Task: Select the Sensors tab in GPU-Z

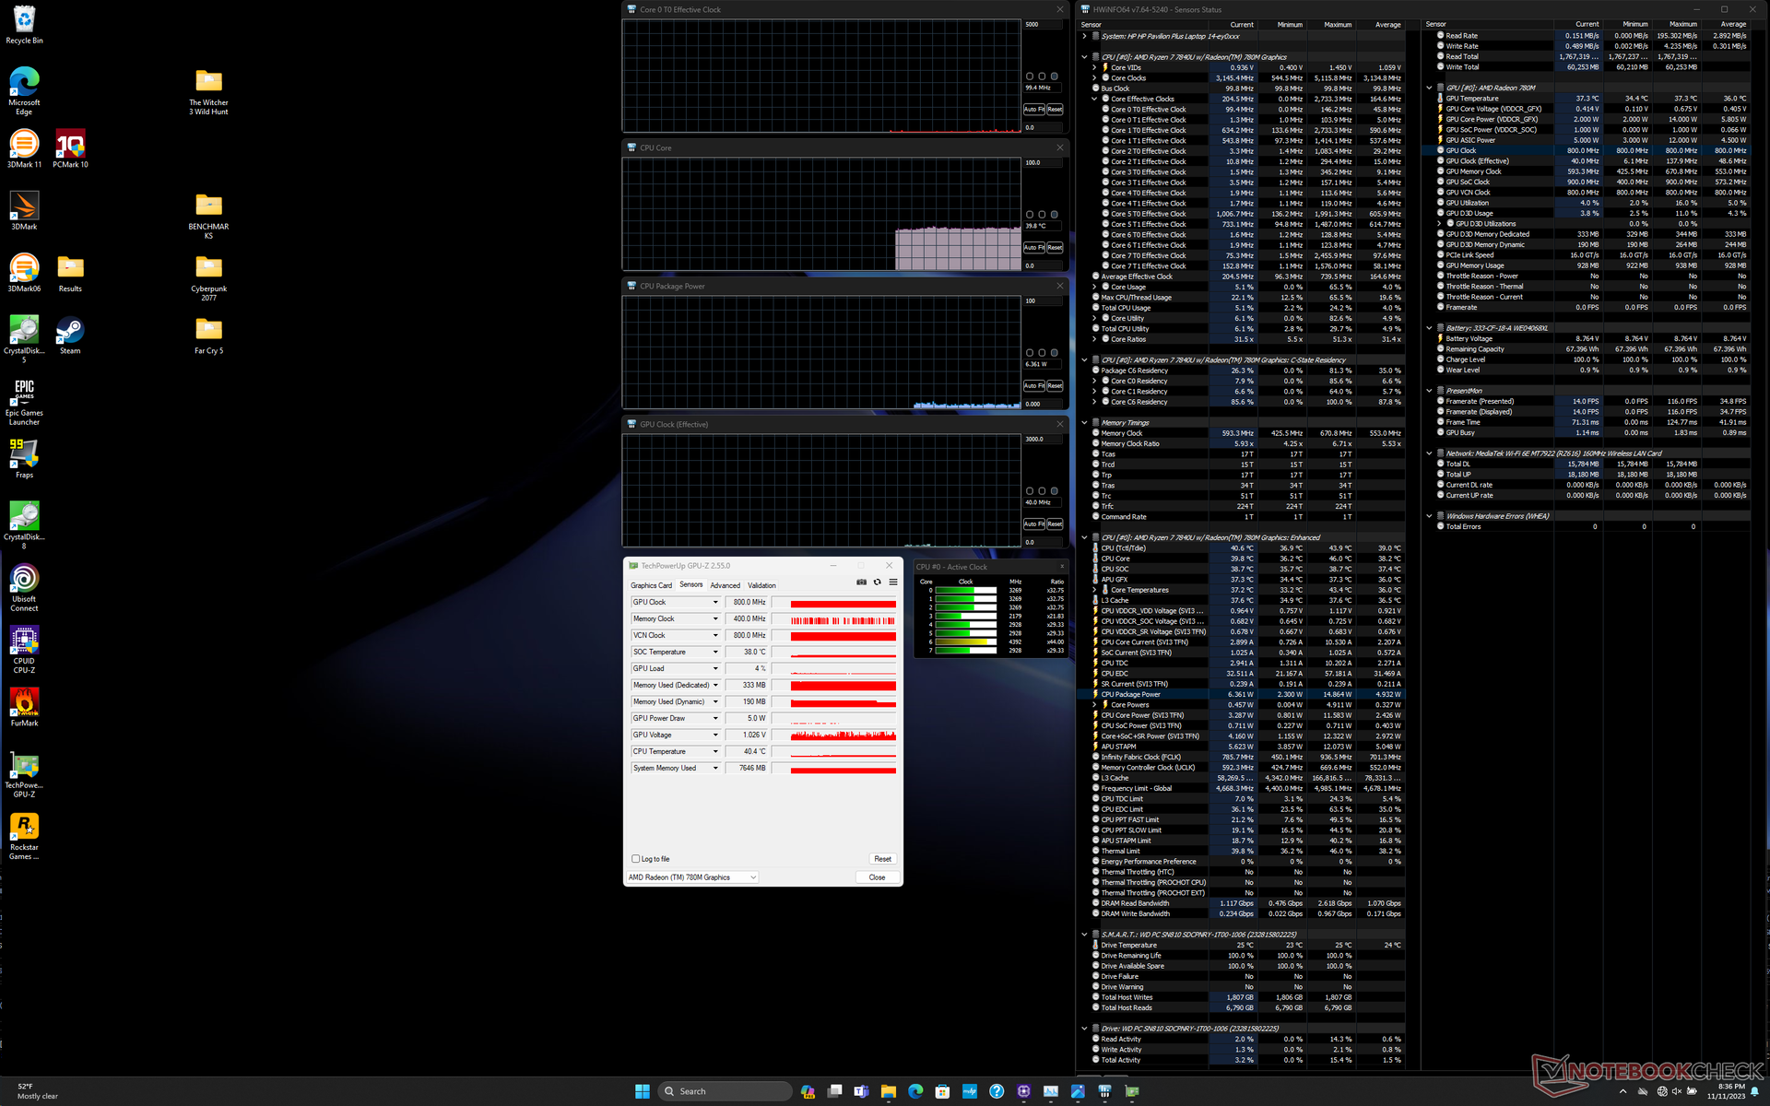Action: (x=691, y=584)
